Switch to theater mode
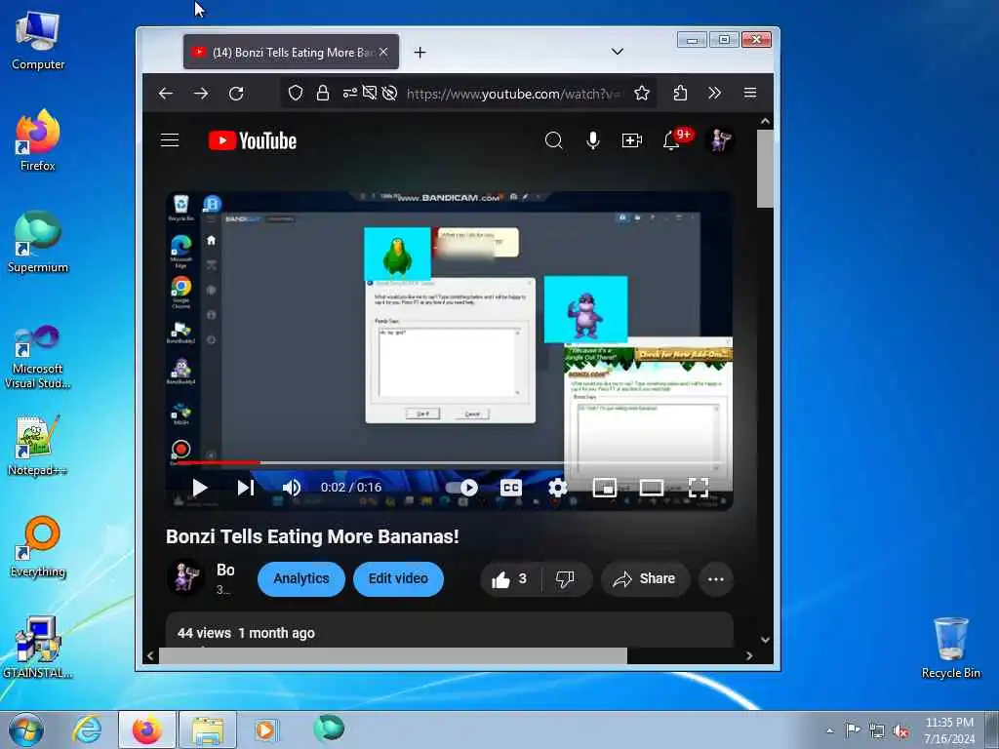Screen dimensions: 999x749 click(x=651, y=488)
